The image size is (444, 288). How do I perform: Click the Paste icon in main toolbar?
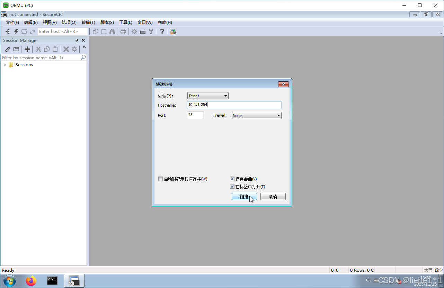104,31
